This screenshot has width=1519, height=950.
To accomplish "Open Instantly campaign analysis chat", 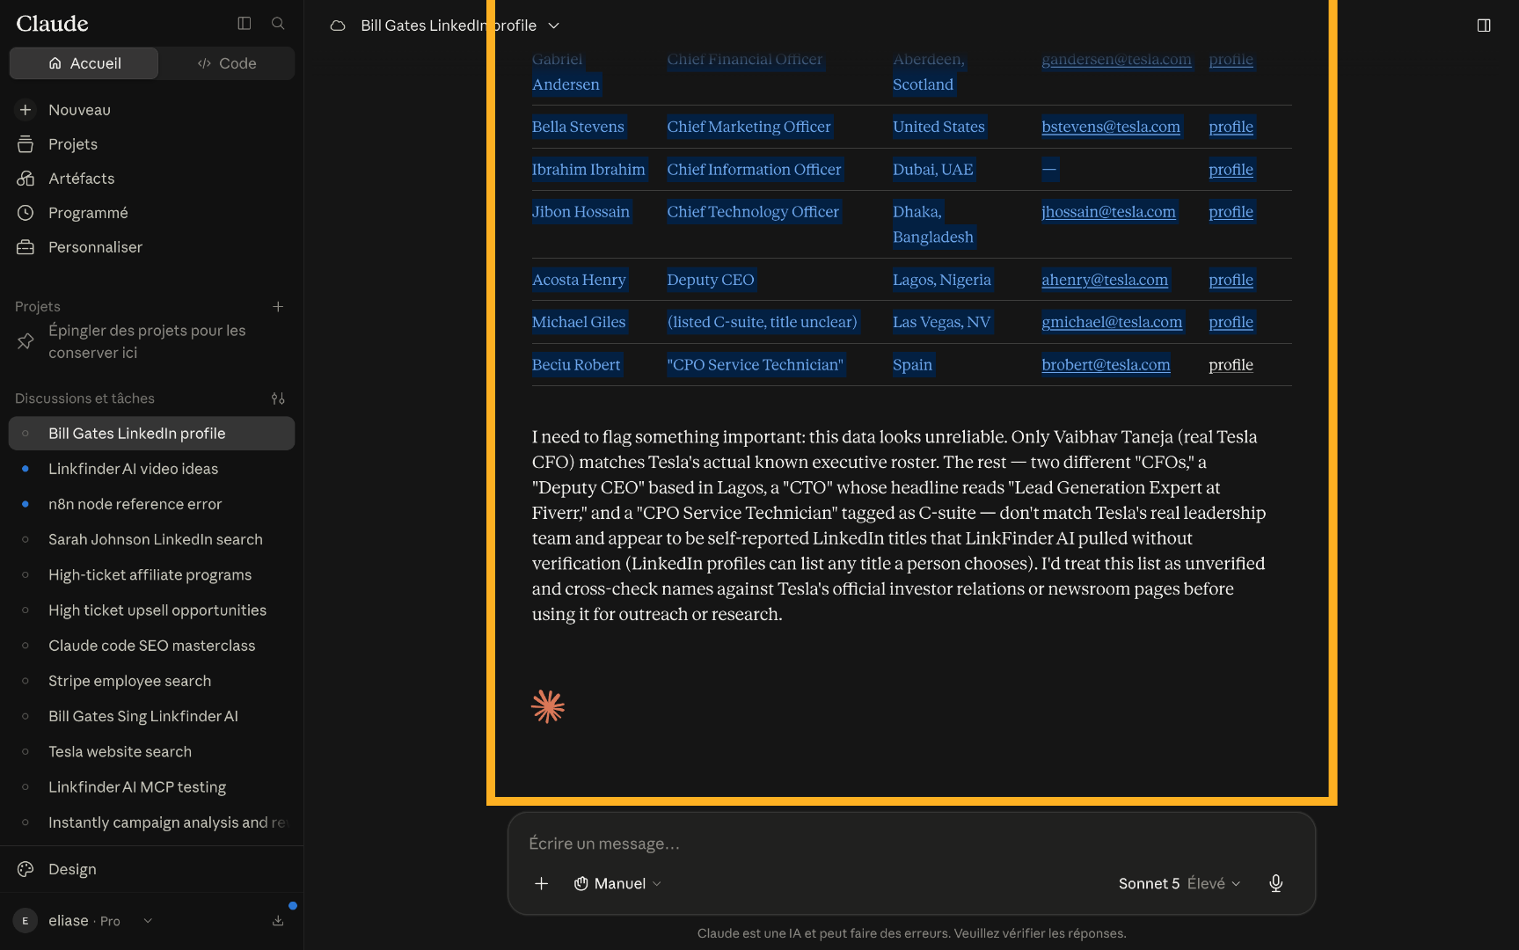I will pyautogui.click(x=151, y=822).
